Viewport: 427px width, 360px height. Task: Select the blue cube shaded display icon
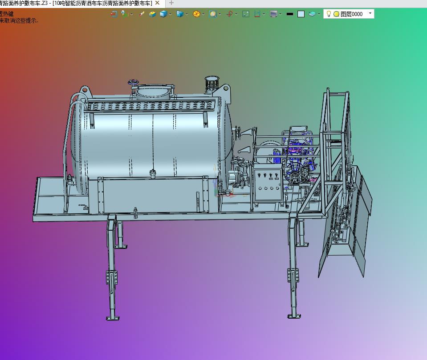click(x=163, y=14)
